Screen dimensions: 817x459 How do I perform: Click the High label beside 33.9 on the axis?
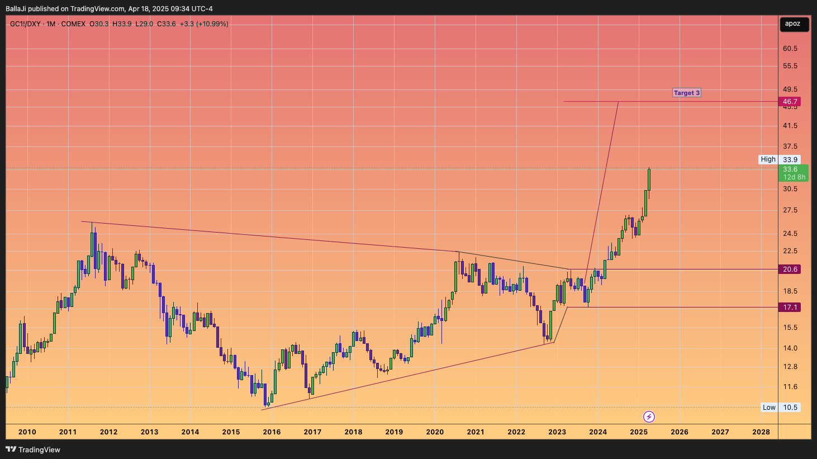(768, 159)
